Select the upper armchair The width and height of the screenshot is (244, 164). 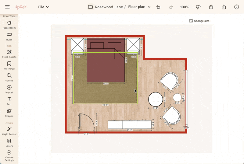[169, 81]
